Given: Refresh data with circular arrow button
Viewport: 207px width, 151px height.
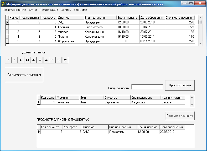Looking at the screenshot, I should click(65, 60).
